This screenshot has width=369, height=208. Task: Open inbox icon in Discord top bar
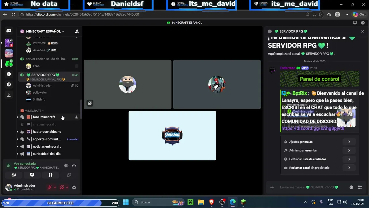coord(355,23)
